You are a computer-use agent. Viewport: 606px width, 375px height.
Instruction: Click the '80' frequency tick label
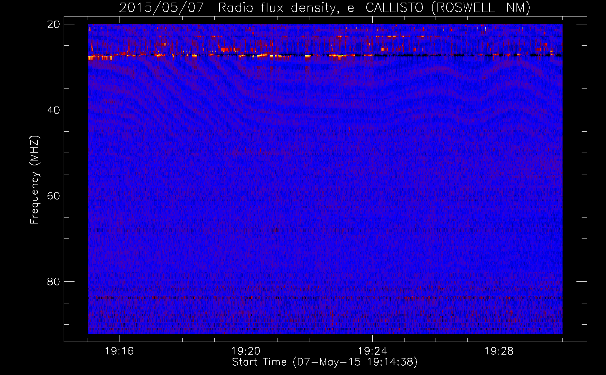pos(54,282)
